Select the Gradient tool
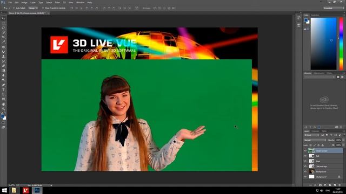346x194 pixels. pyautogui.click(x=3, y=71)
